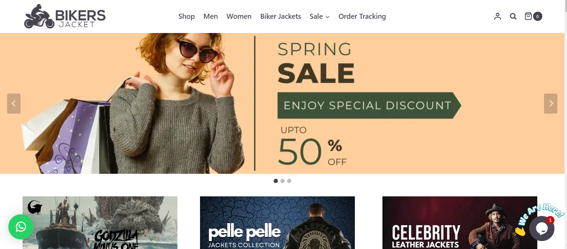Screen dimensions: 567x249
Task: Advance to next slide arrow
Action: pyautogui.click(x=551, y=104)
